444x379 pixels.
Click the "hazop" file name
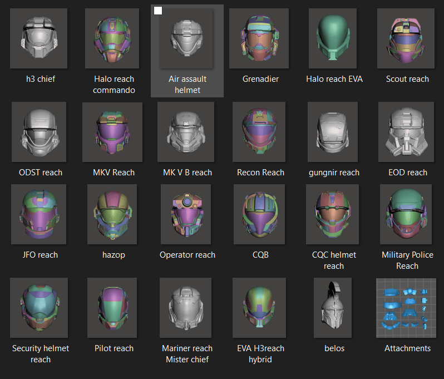[114, 255]
